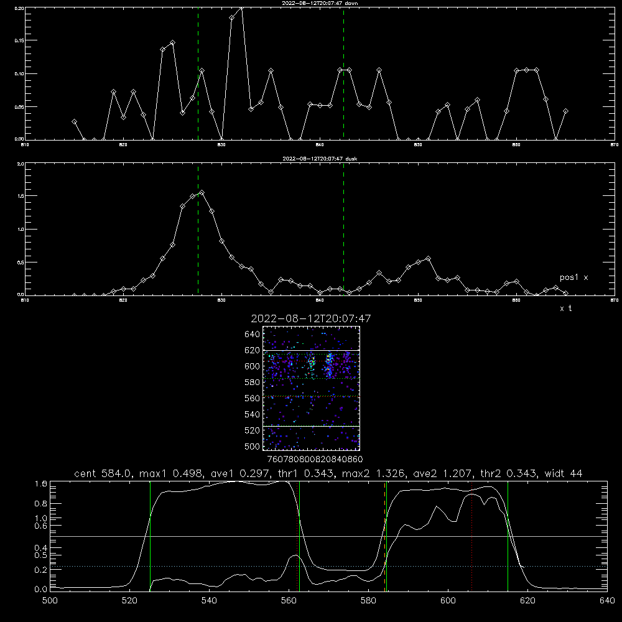The width and height of the screenshot is (622, 622).
Task: Click '0.20' on the dawn plot y-axis
Action: click(x=19, y=8)
